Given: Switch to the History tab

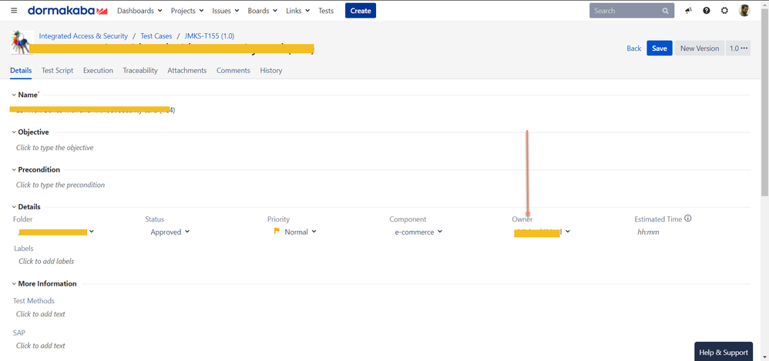Looking at the screenshot, I should pyautogui.click(x=271, y=71).
